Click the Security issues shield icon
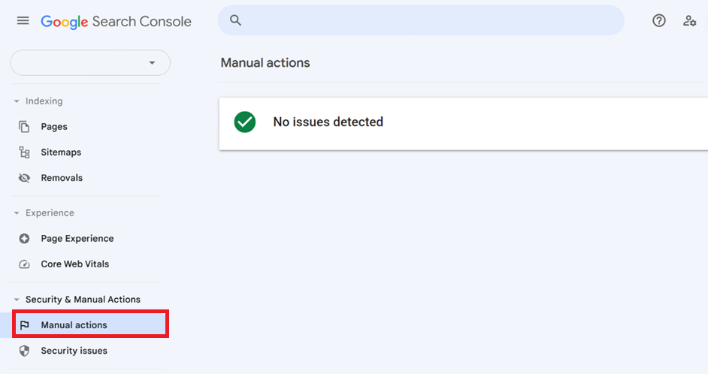The image size is (708, 374). point(24,351)
